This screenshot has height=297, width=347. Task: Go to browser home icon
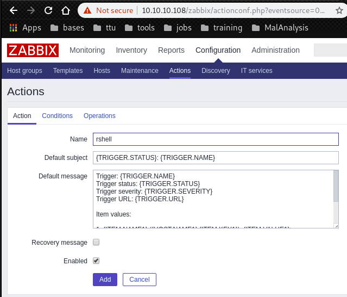click(x=66, y=10)
